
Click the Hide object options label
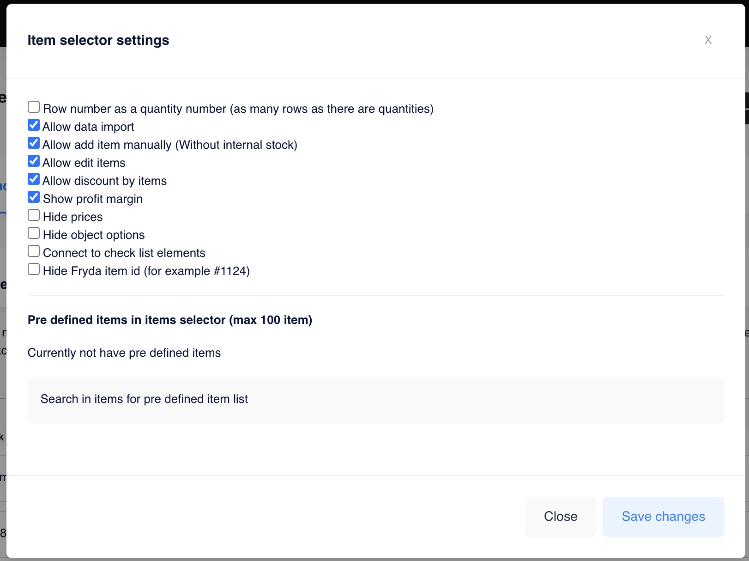[x=94, y=235]
